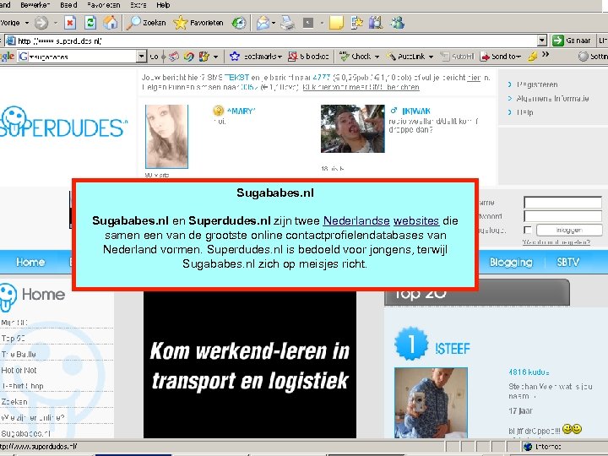Open the Extra menu

coord(138,5)
